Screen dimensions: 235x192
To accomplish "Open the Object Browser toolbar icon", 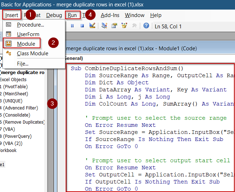I will (x=124, y=26).
